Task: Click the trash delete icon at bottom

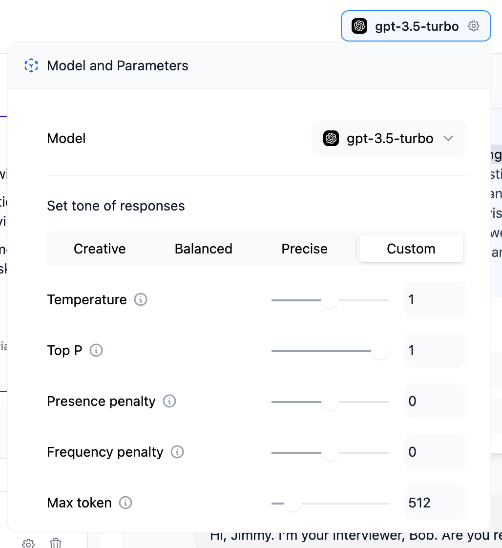Action: 56,543
